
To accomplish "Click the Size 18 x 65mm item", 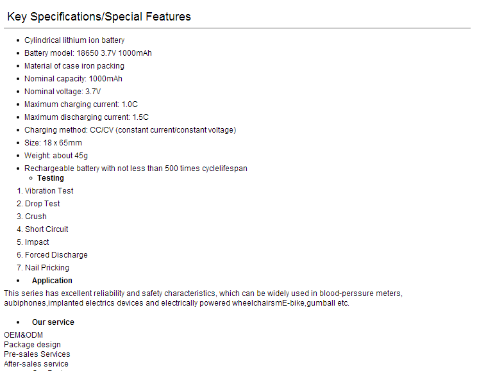I will click(53, 143).
